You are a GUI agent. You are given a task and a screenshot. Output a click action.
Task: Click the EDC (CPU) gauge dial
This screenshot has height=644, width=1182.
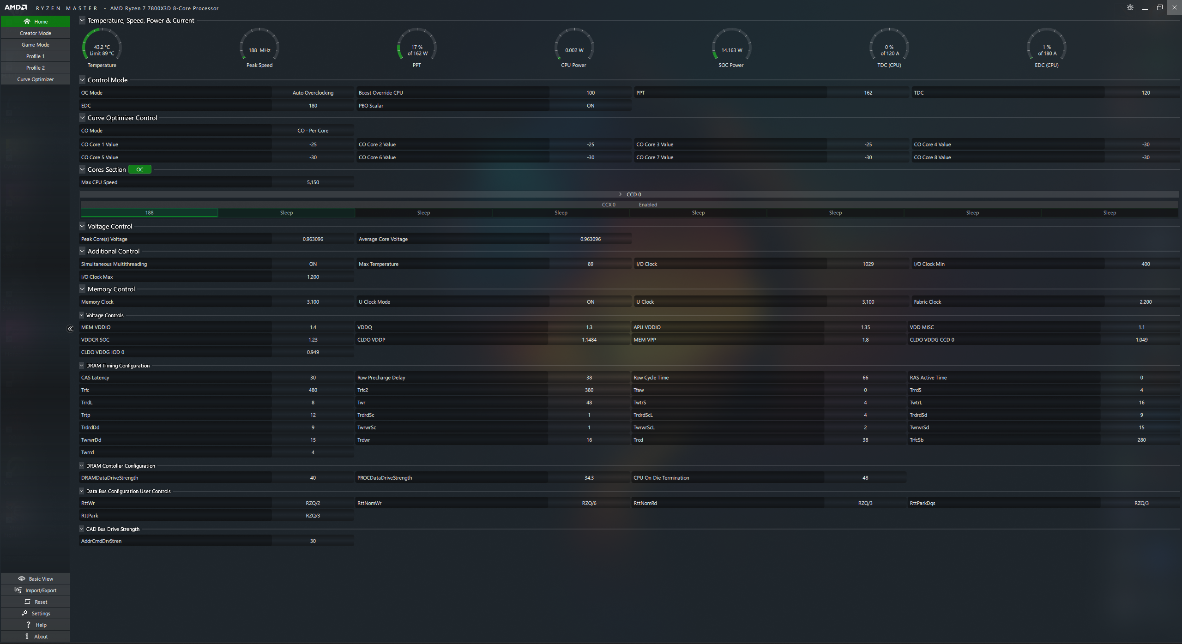tap(1047, 45)
